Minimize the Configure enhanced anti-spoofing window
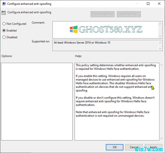The image size is (165, 153). click(x=137, y=4)
